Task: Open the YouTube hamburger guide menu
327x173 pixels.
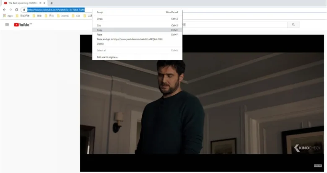Action: pyautogui.click(x=7, y=25)
